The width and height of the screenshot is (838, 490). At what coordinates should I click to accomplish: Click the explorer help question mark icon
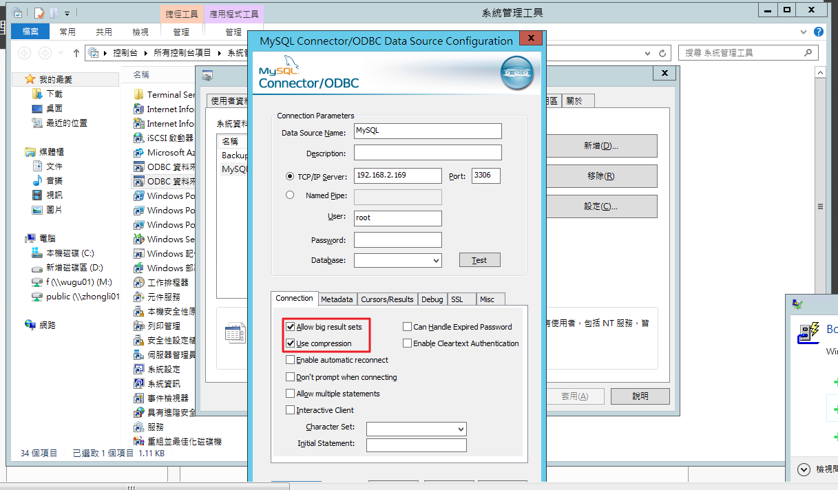tap(818, 32)
